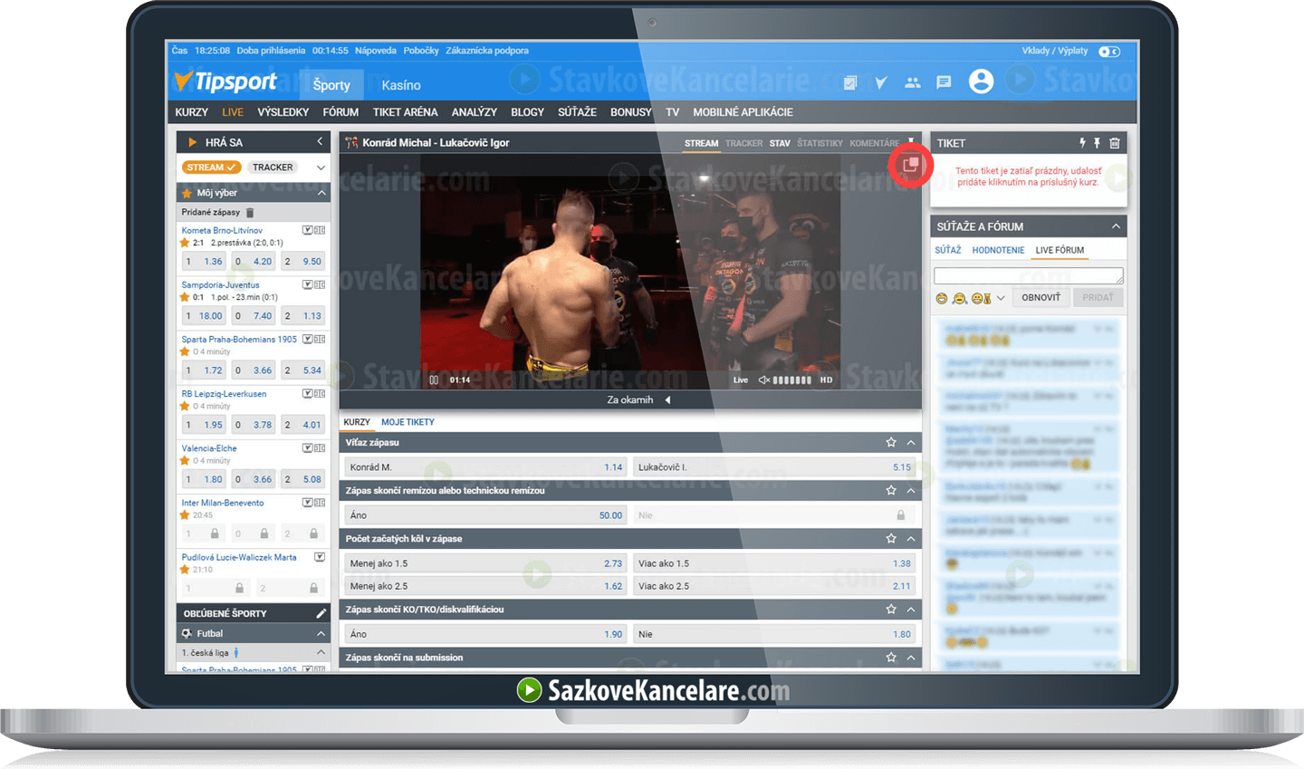Click the lightning quick-bet icon in Tiket panel
Screen dimensions: 1304x769
pyautogui.click(x=1082, y=143)
